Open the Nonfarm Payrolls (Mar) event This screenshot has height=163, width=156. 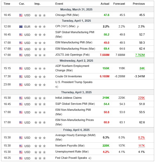70,146
